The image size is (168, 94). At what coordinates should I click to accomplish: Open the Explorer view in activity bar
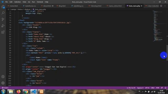pyautogui.click(x=3, y=7)
